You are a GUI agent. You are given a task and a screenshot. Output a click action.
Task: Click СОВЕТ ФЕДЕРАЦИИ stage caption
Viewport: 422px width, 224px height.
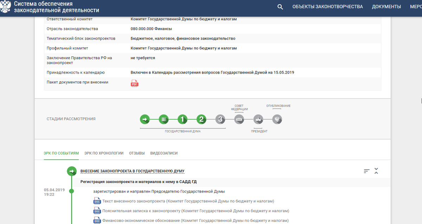point(239,108)
